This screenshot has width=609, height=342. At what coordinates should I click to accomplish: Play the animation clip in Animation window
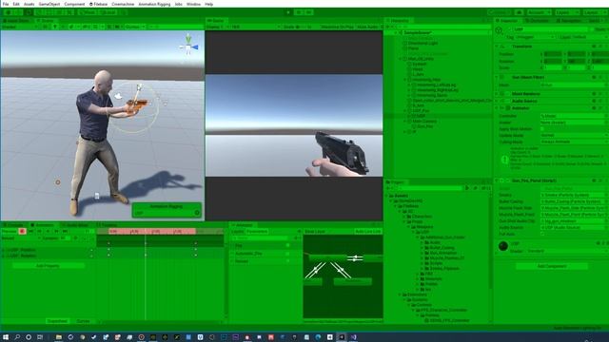coord(48,231)
